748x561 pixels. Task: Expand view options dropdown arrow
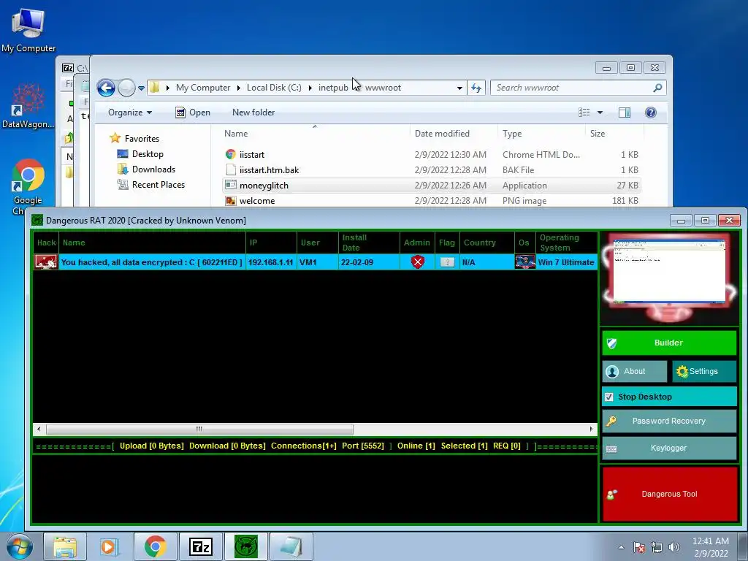pyautogui.click(x=600, y=112)
